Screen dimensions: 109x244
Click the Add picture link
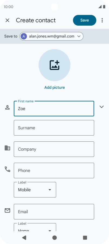click(x=55, y=87)
